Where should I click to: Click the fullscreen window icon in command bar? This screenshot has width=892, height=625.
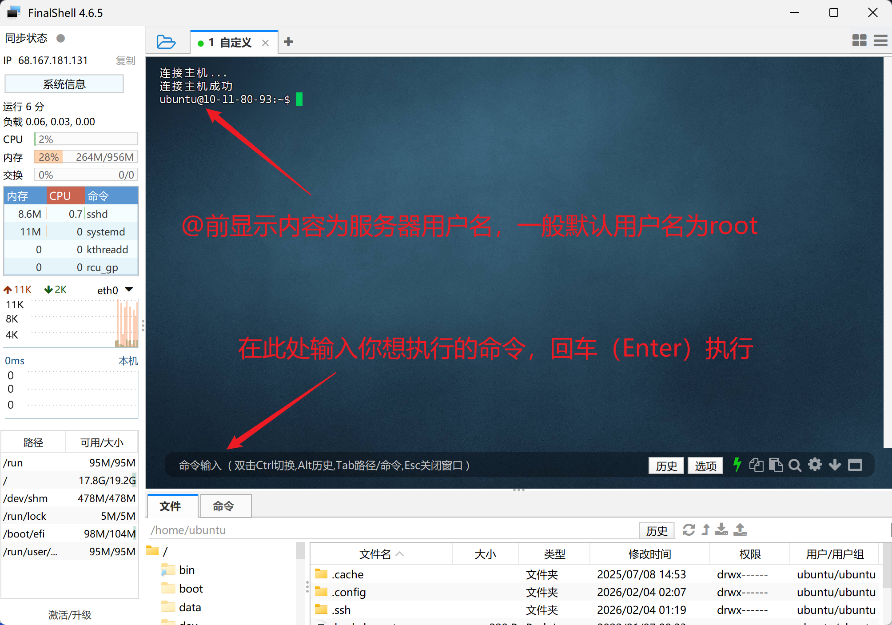coord(855,465)
